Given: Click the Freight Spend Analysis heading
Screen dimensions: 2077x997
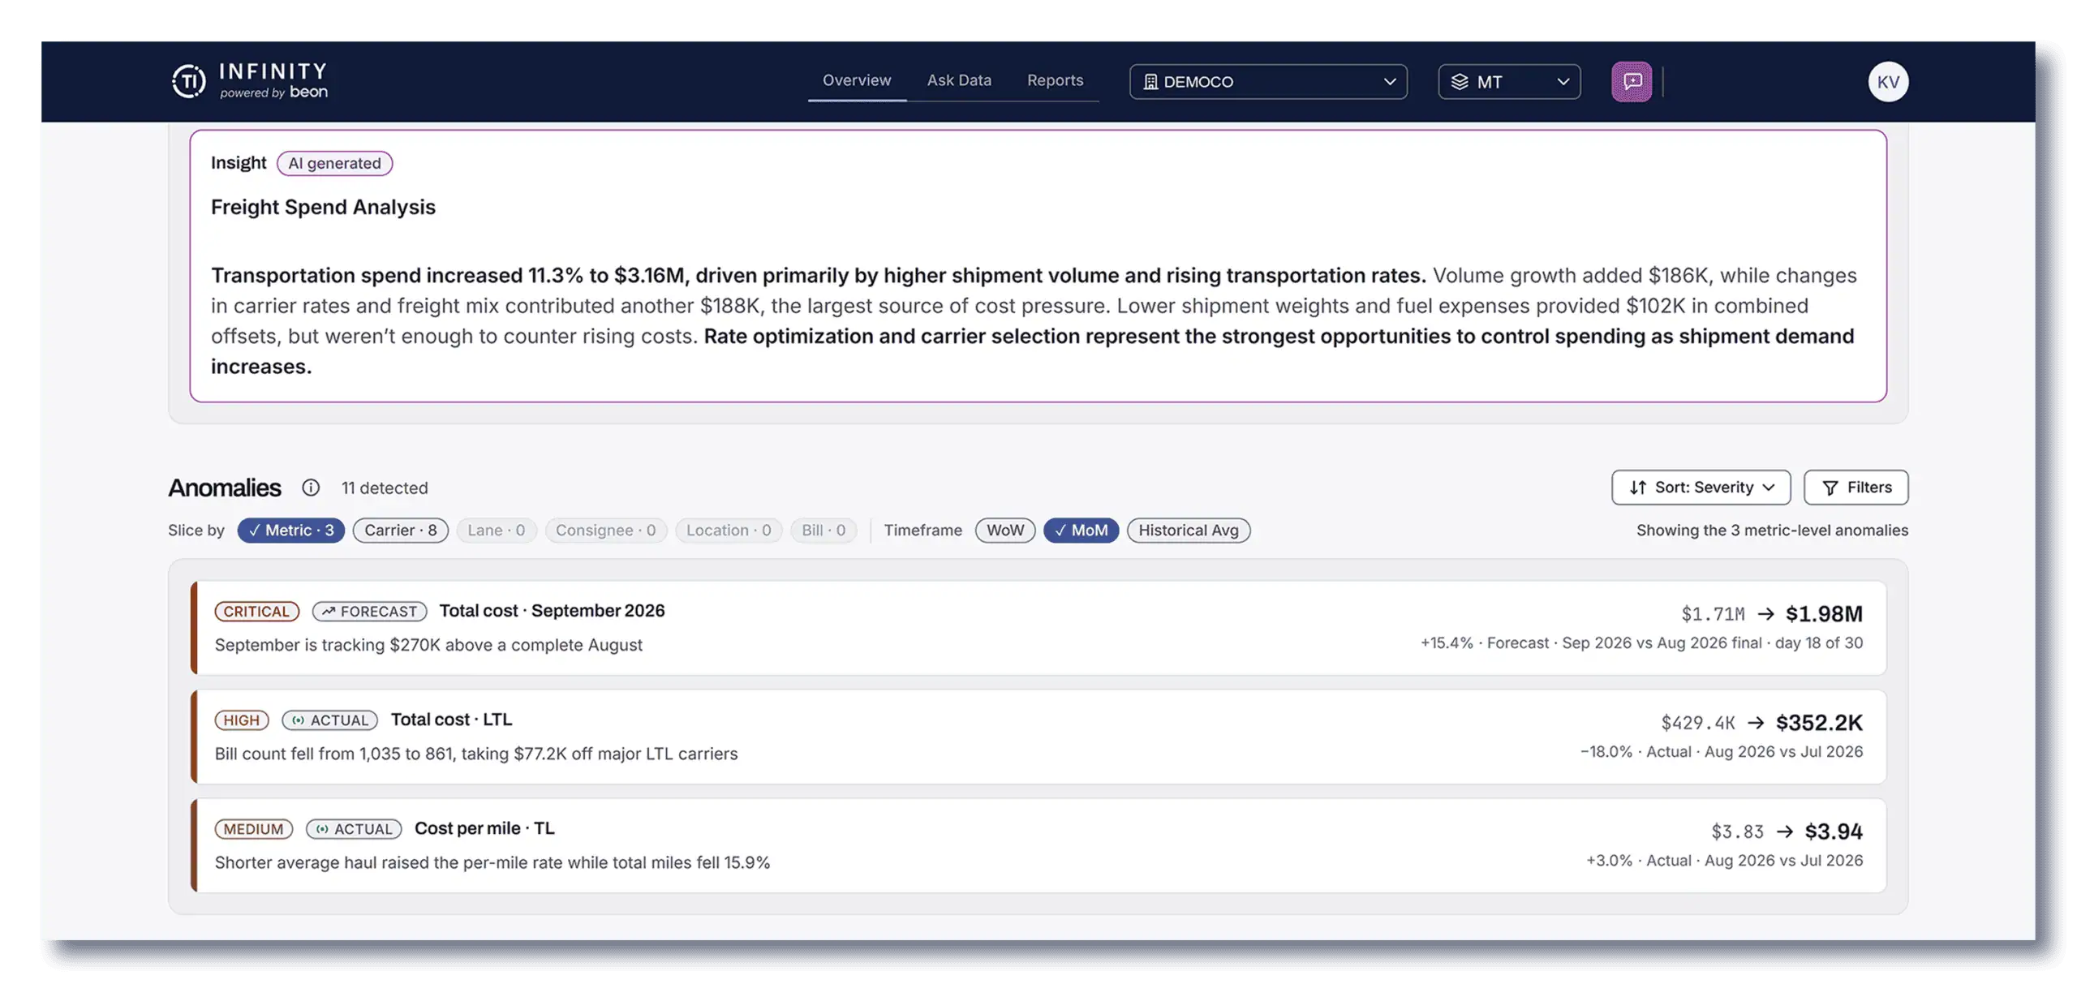Looking at the screenshot, I should [x=323, y=207].
